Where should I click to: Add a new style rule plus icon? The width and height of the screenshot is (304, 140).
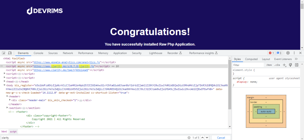click(284, 65)
